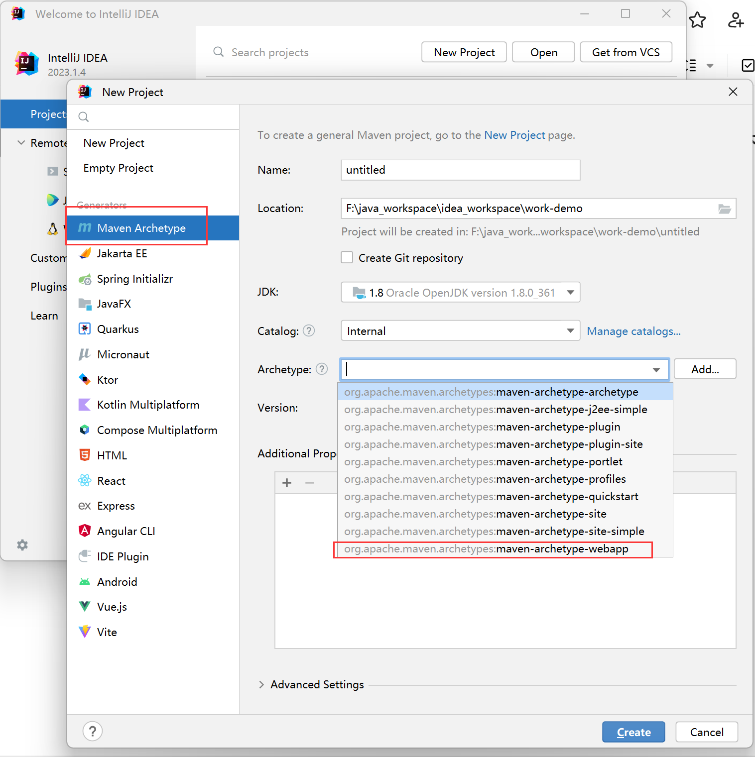Select maven-archetype-portlet option
The height and width of the screenshot is (757, 755).
505,462
